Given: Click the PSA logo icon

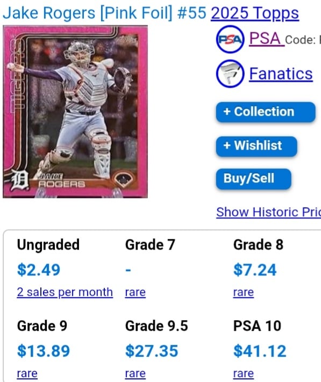Looking at the screenshot, I should click(x=230, y=39).
